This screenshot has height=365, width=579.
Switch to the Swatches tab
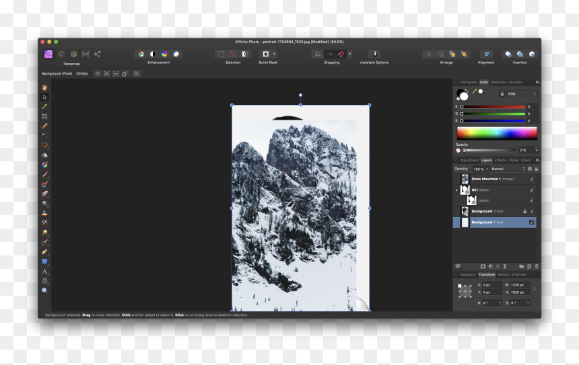click(498, 82)
